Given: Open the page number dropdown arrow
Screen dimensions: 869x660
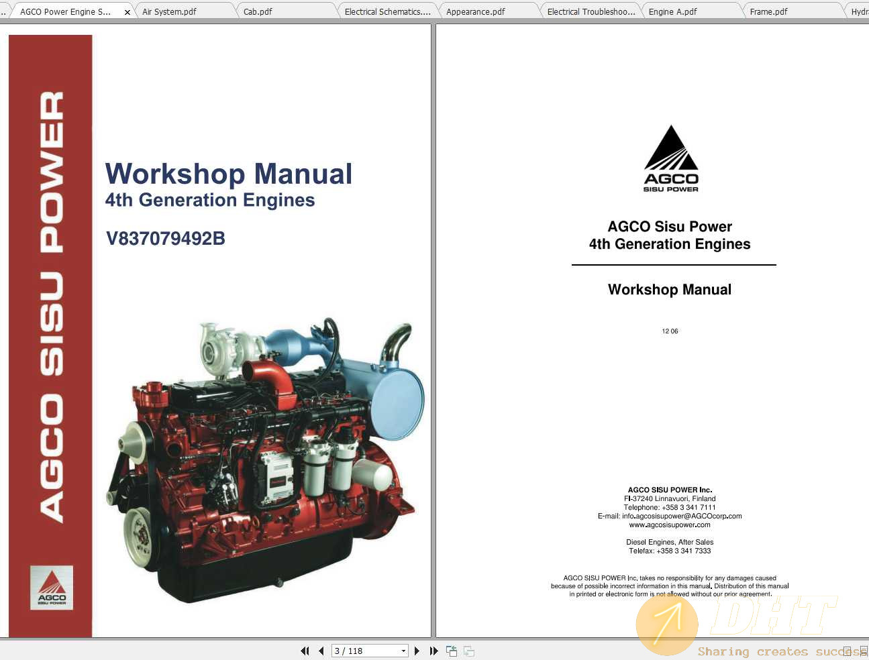Looking at the screenshot, I should click(403, 651).
